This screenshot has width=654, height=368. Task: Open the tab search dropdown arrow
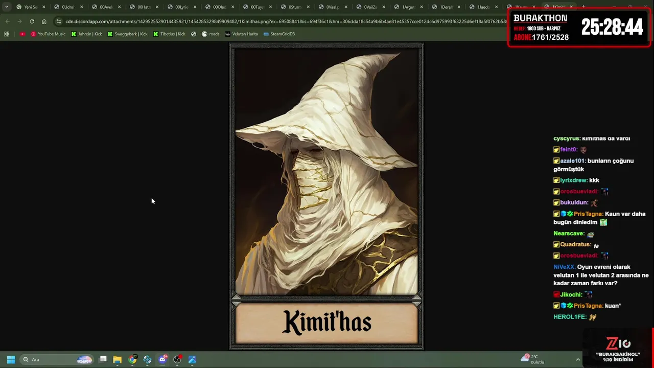[x=6, y=7]
